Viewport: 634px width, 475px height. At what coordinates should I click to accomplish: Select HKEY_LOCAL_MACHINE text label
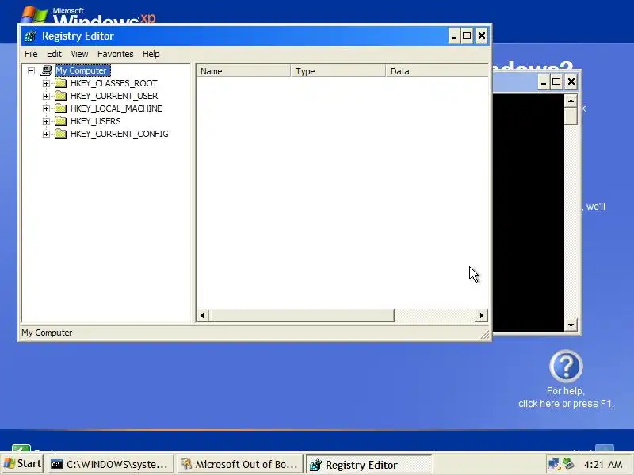point(116,108)
